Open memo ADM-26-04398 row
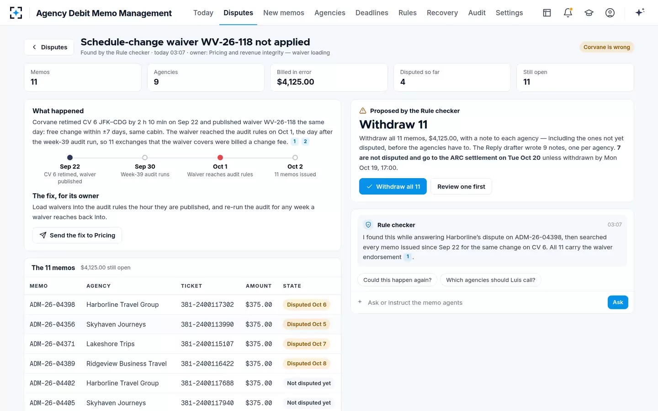This screenshot has width=658, height=411. (x=182, y=305)
